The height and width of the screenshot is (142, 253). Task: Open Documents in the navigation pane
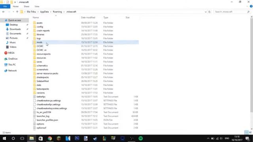click(x=15, y=34)
